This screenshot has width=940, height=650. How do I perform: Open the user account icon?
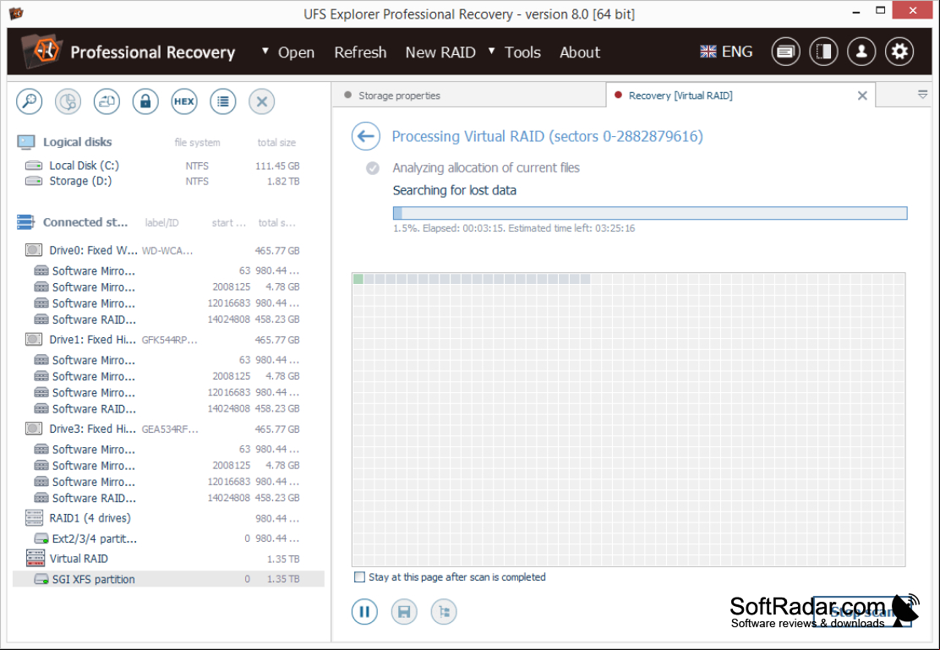pos(861,52)
